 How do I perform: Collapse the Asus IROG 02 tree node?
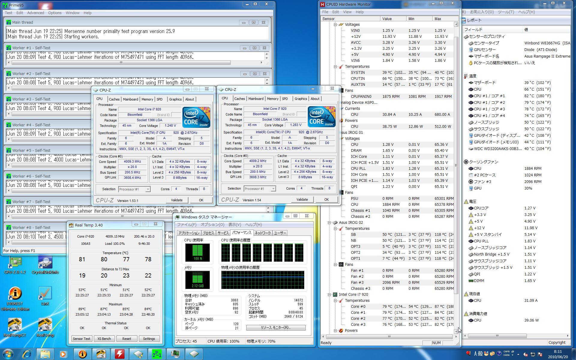tap(329, 223)
